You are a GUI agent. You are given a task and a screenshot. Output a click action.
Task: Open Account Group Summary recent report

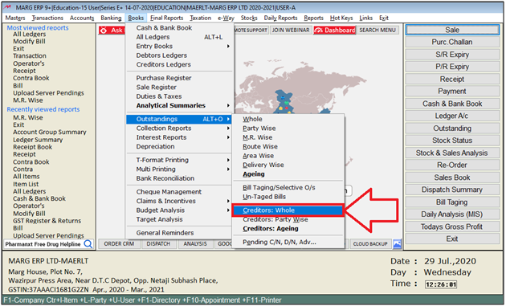tap(50, 132)
